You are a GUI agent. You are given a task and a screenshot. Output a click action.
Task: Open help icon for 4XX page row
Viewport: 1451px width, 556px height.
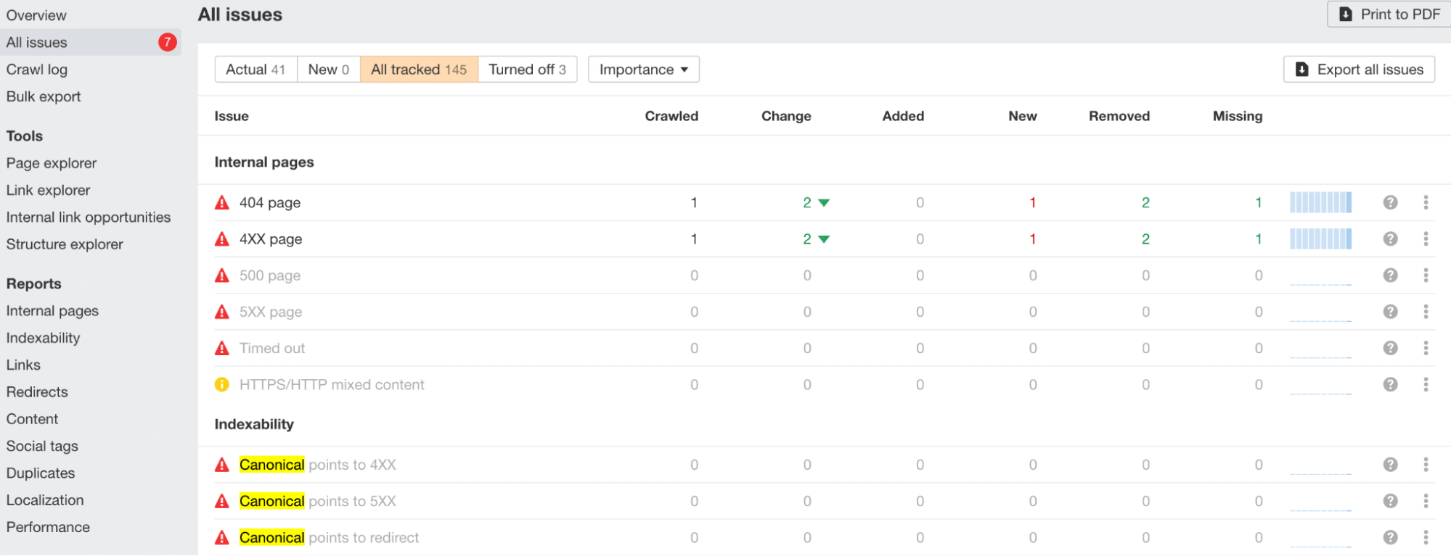(x=1390, y=238)
